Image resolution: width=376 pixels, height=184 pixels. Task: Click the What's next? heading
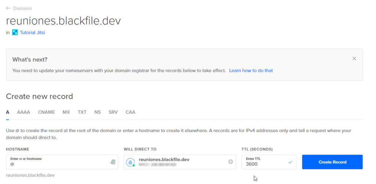[x=30, y=59]
